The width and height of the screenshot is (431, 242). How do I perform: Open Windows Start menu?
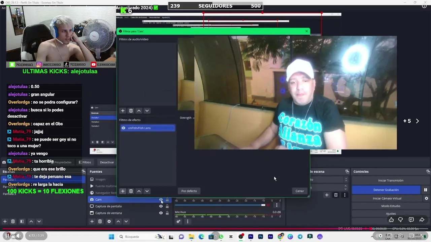(111, 237)
